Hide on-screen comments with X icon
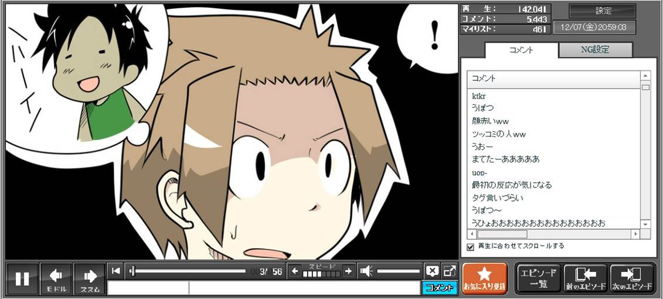The image size is (663, 299). (x=432, y=271)
